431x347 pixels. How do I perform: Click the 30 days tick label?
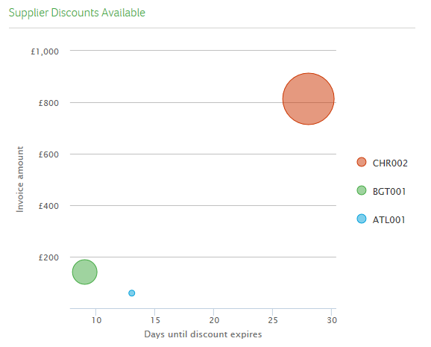click(332, 320)
